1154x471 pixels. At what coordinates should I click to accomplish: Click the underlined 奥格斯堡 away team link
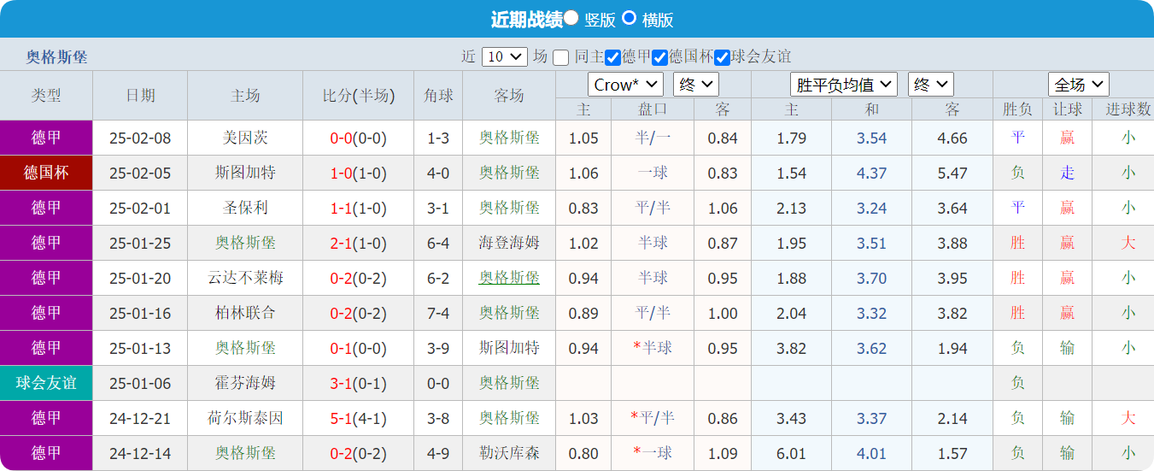click(509, 278)
